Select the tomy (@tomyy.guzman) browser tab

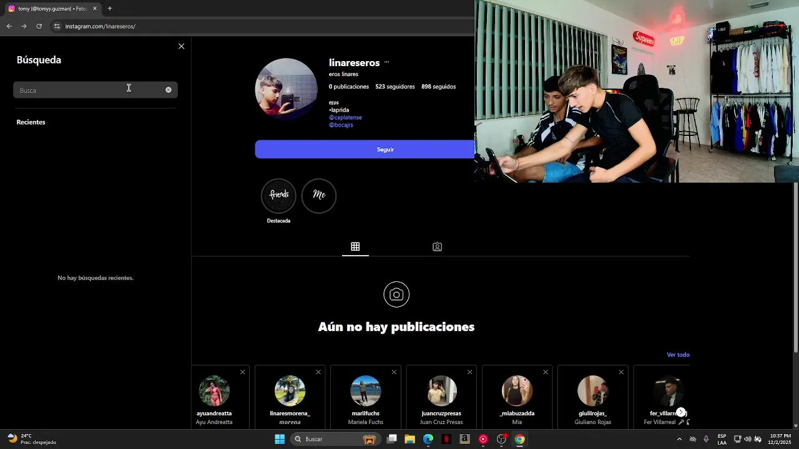(x=53, y=9)
